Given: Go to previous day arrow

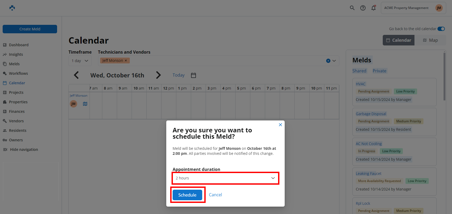Looking at the screenshot, I should point(76,75).
